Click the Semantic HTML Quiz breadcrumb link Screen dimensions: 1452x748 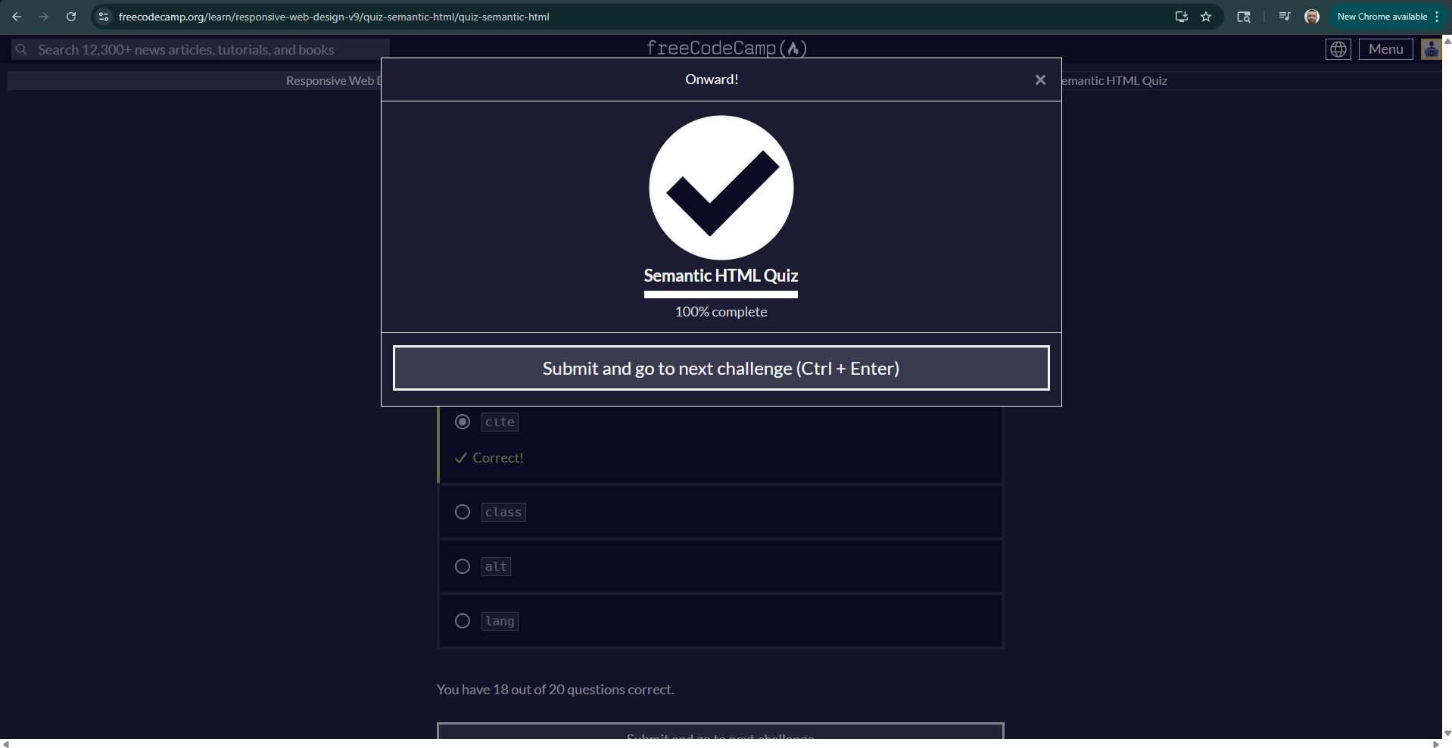coord(1114,81)
